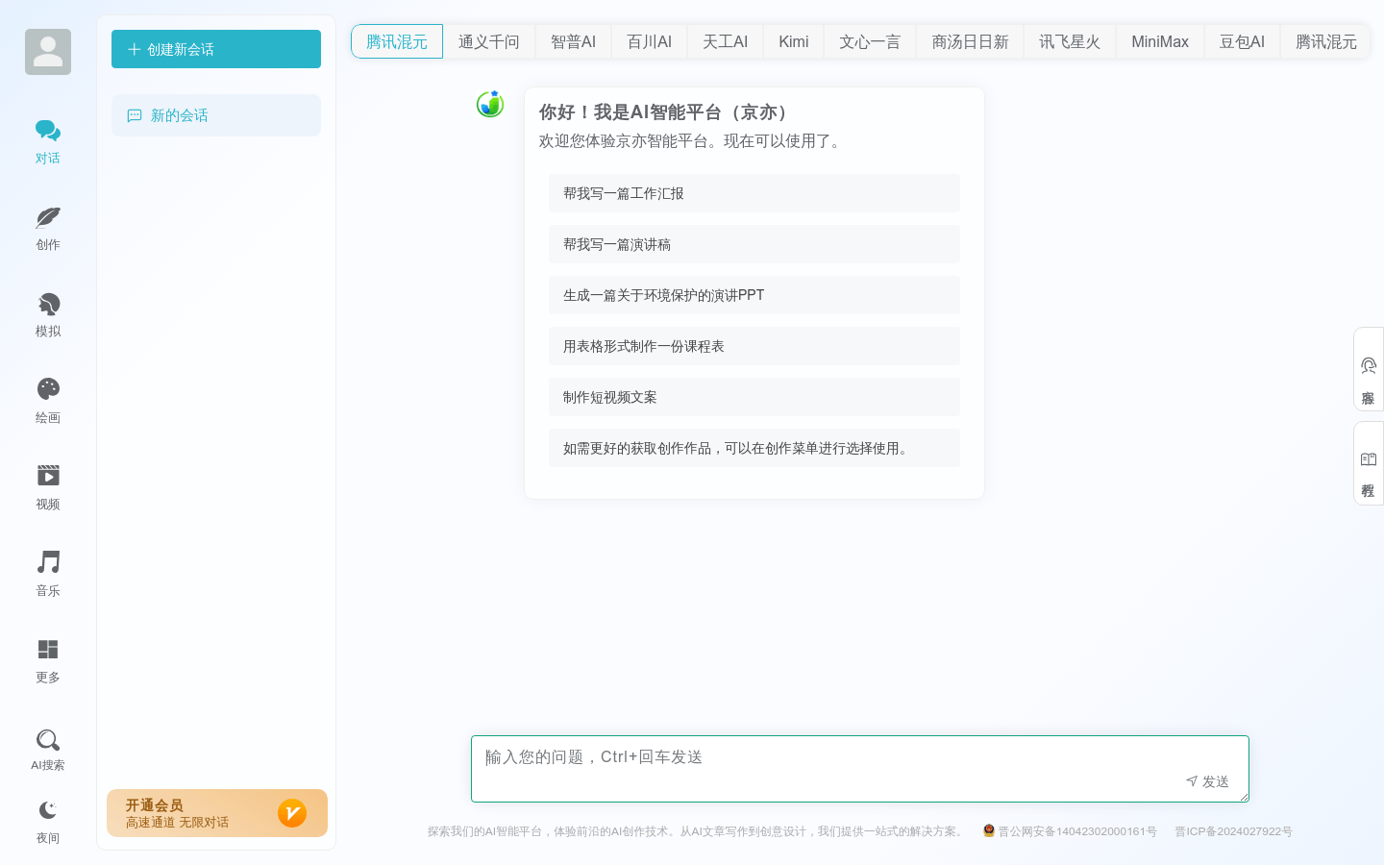Grab the textarea resize handle
The height and width of the screenshot is (865, 1384).
[x=1244, y=796]
